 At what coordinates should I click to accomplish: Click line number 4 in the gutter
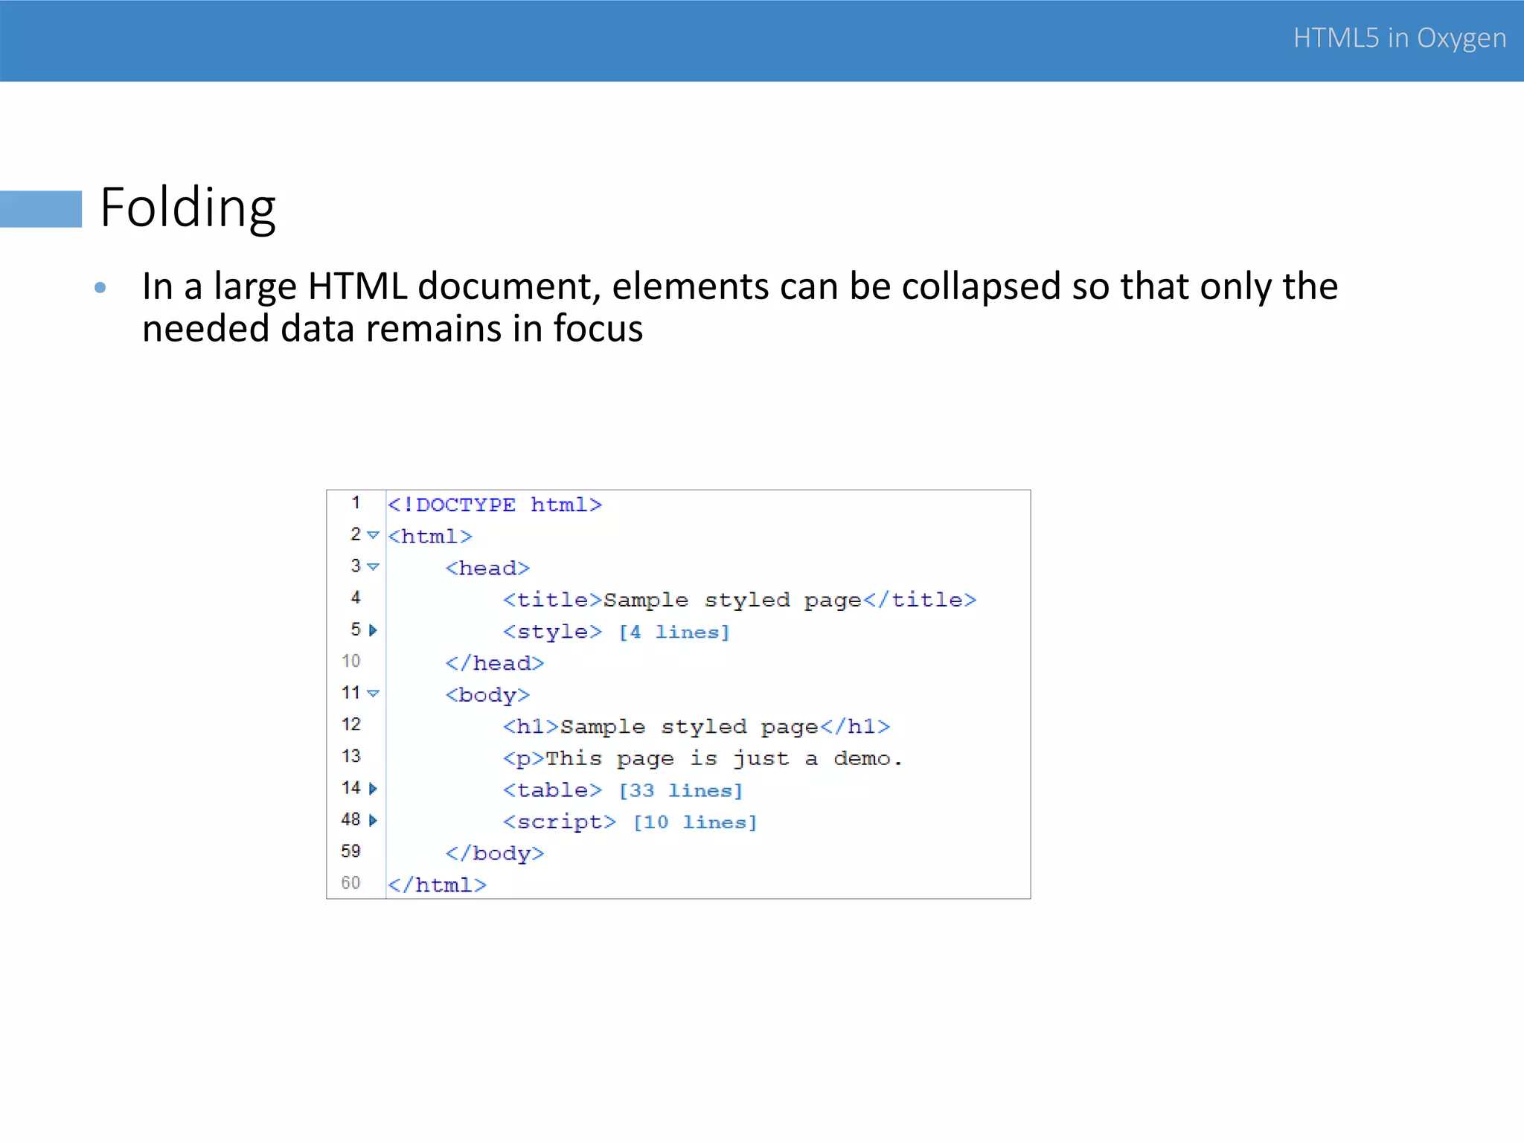356,598
